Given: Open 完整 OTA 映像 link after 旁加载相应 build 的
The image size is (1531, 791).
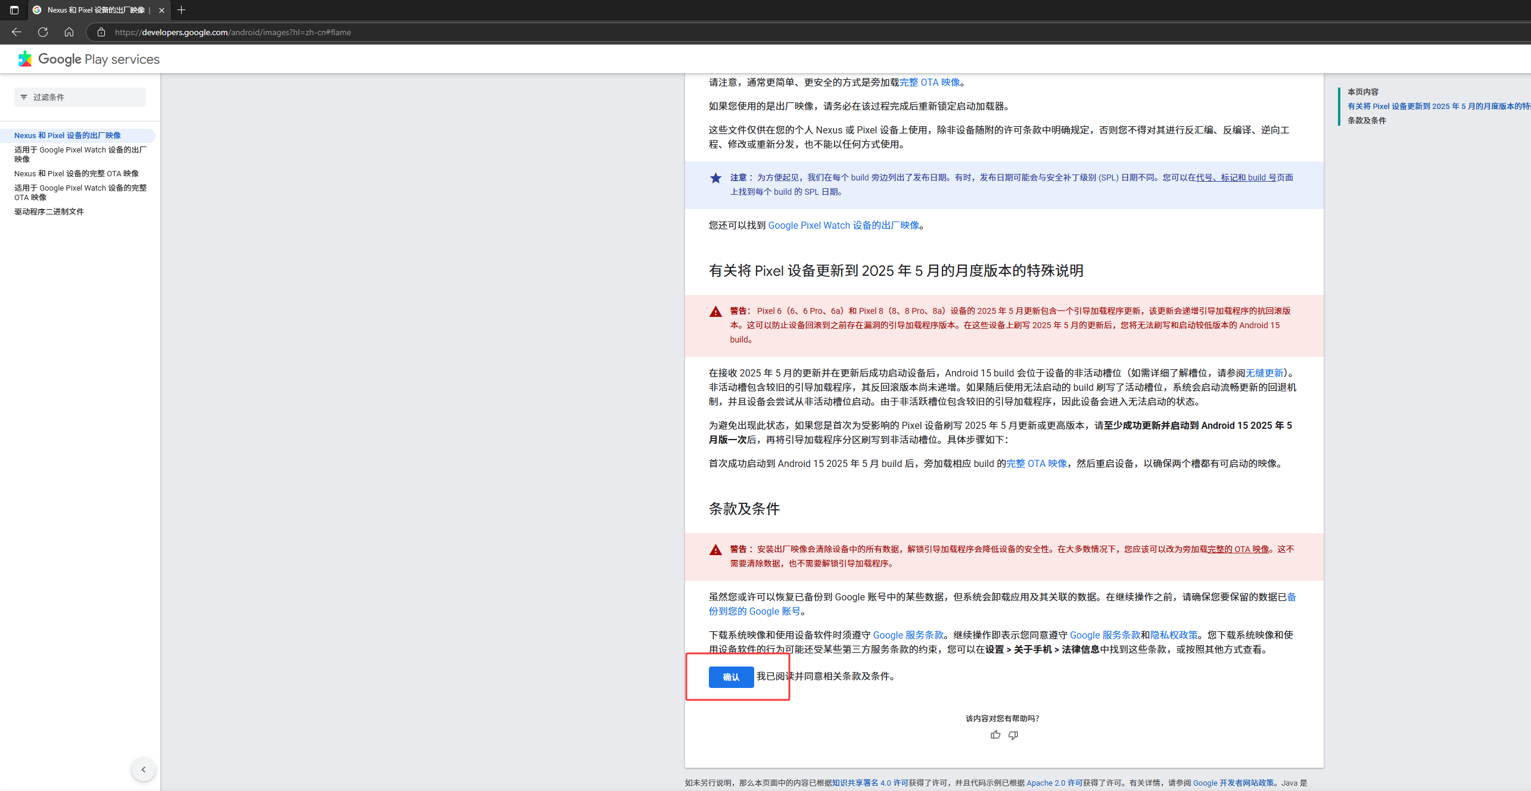Looking at the screenshot, I should pyautogui.click(x=1037, y=463).
